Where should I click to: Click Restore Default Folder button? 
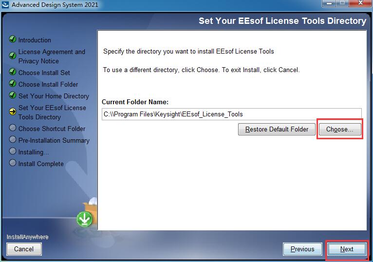click(x=277, y=129)
